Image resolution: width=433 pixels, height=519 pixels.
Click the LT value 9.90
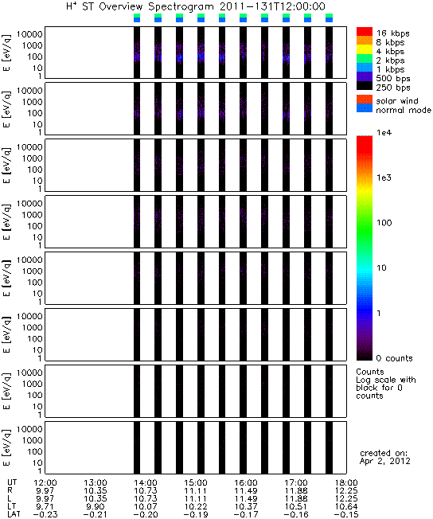point(96,507)
